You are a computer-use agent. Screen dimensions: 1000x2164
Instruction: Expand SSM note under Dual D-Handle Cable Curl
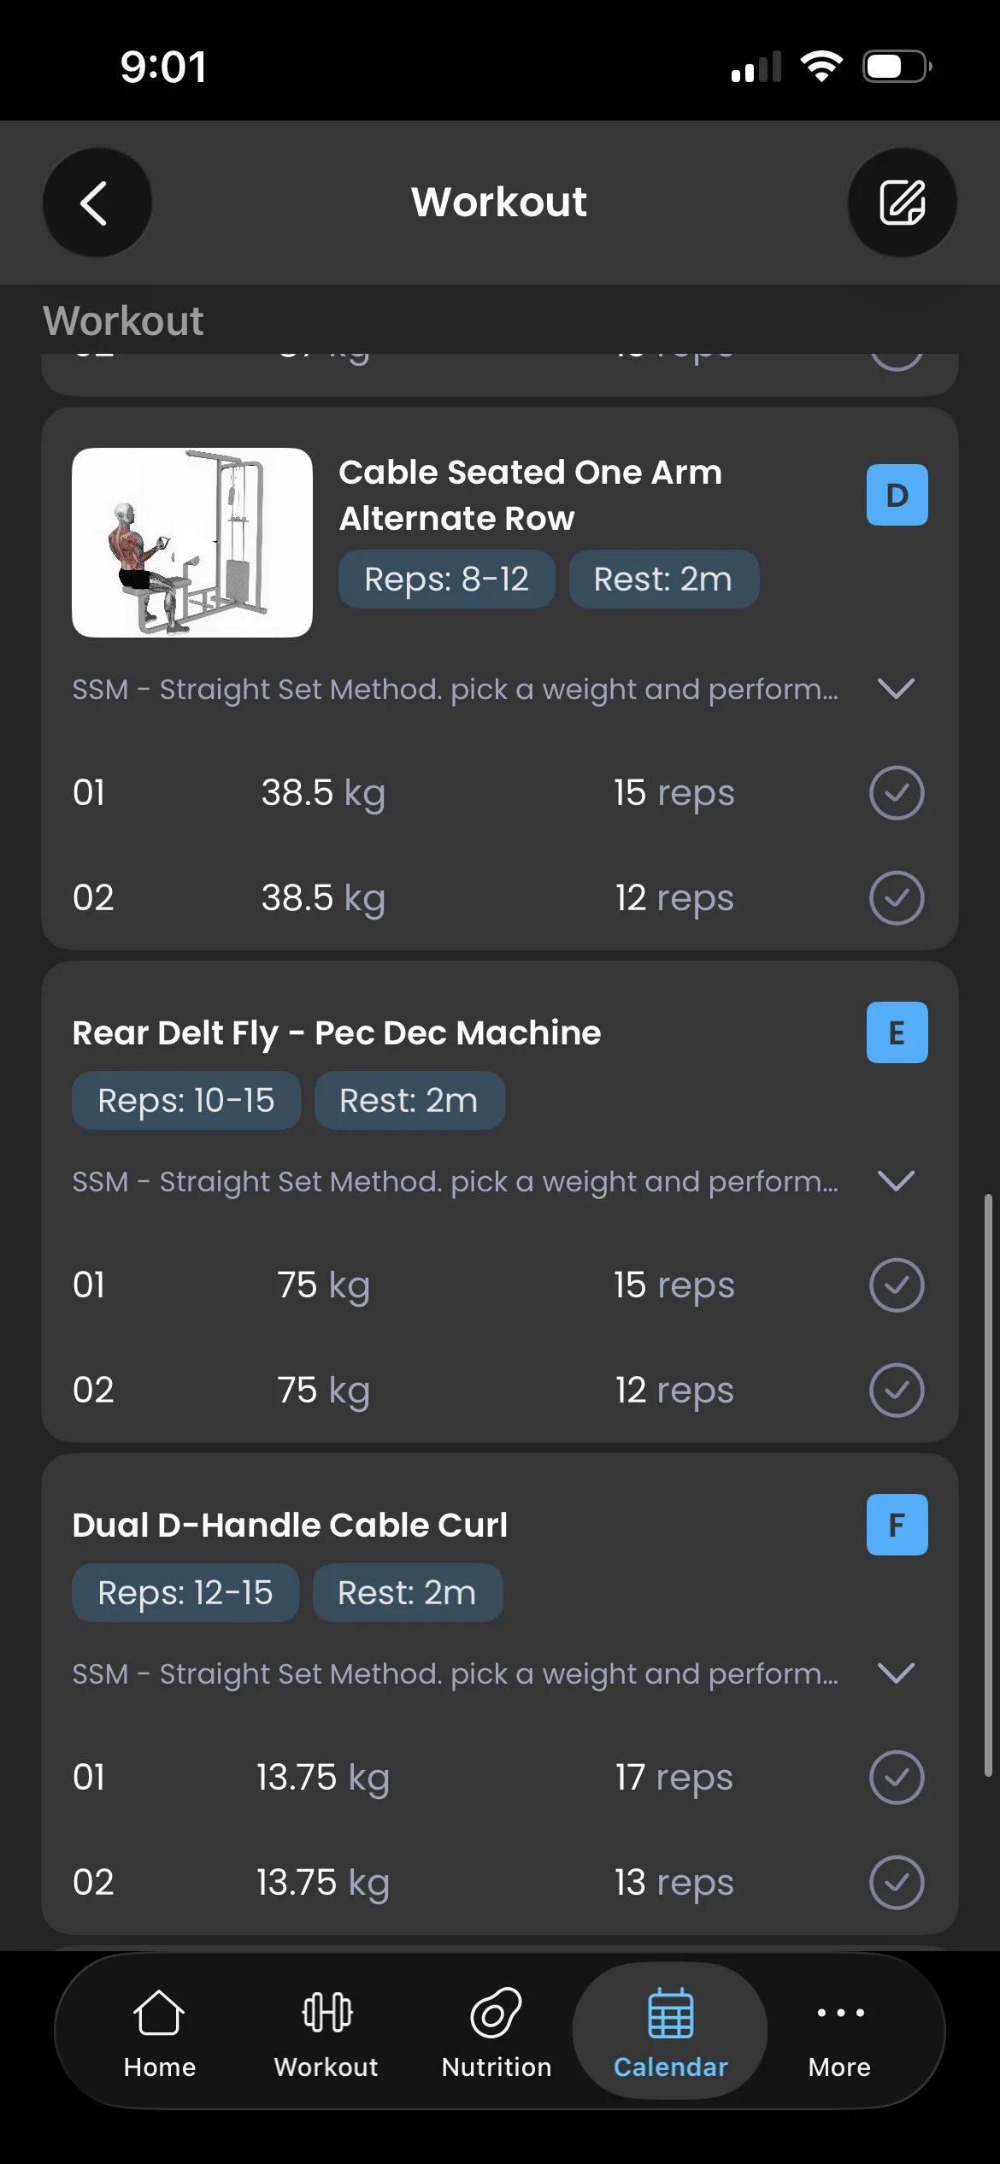[897, 1673]
